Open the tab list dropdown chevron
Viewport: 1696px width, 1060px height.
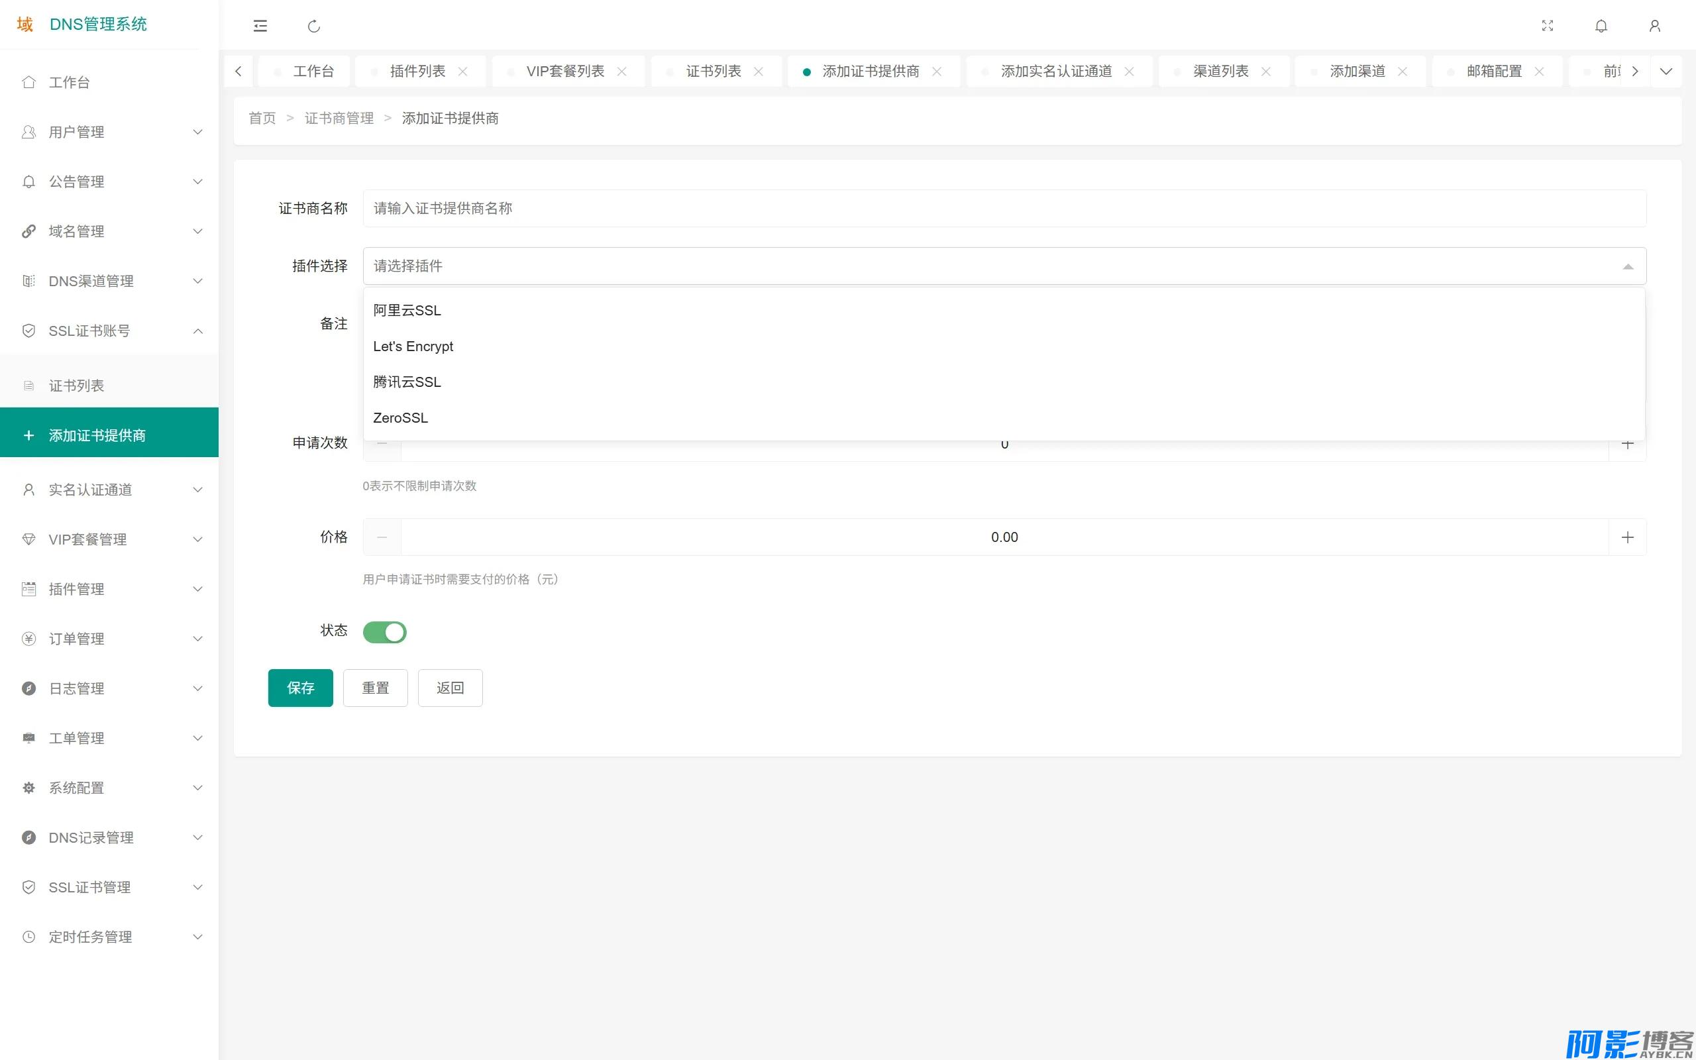1666,72
